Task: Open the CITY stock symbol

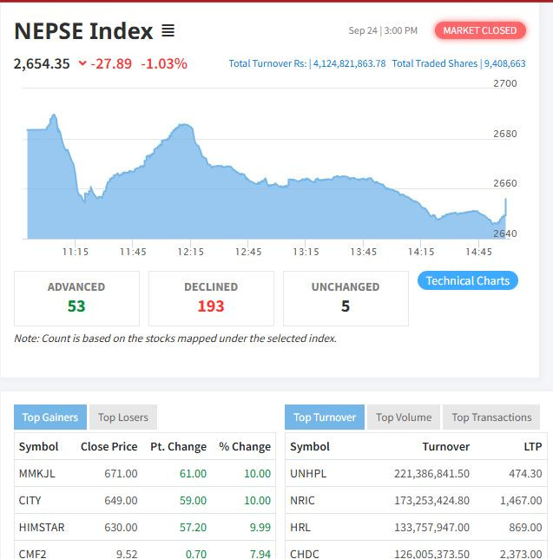Action: (30, 500)
